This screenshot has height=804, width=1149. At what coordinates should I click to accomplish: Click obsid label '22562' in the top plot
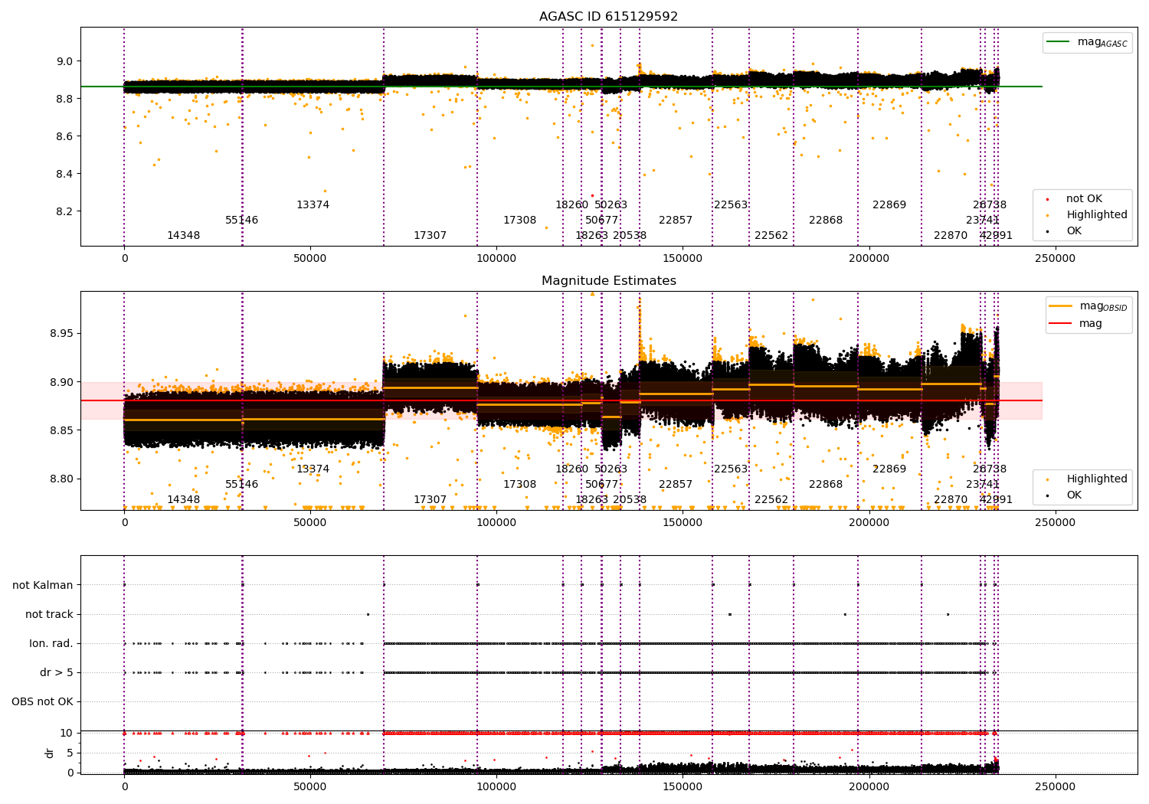coord(771,236)
